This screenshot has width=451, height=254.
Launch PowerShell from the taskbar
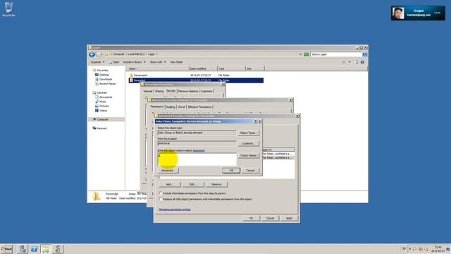coord(34,249)
